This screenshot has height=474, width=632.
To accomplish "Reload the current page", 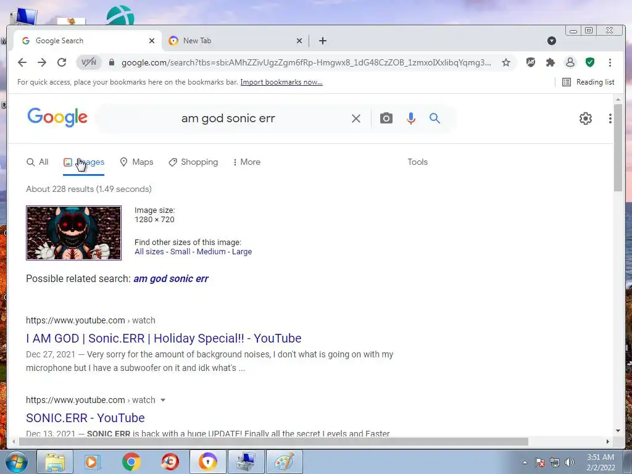I will coord(62,62).
